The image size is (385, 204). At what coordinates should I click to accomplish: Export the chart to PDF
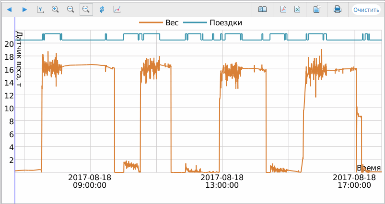point(283,9)
